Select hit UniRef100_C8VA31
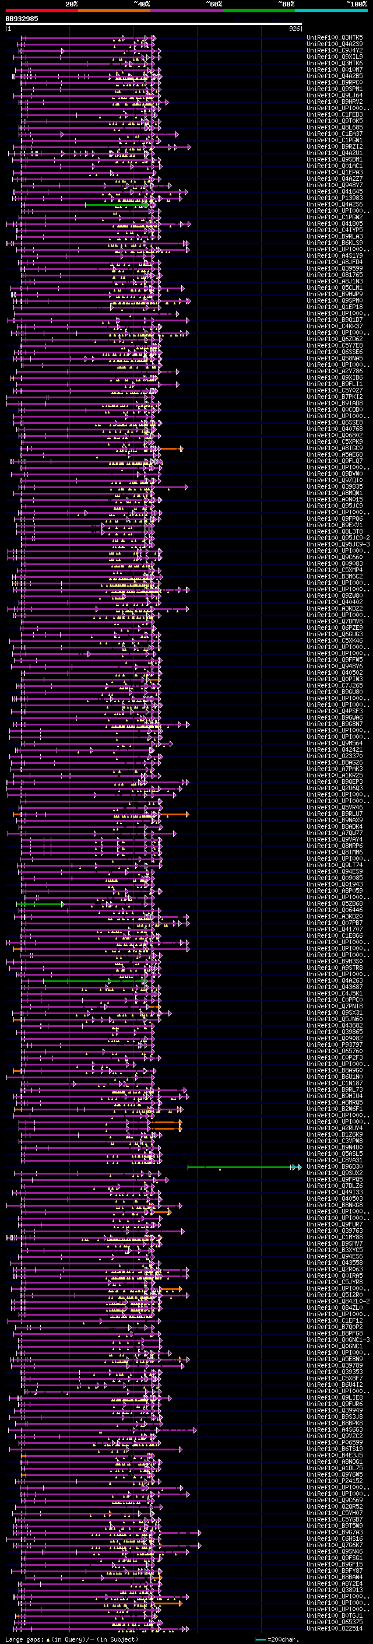Viewport: 373px width, 1644px height. click(335, 1160)
